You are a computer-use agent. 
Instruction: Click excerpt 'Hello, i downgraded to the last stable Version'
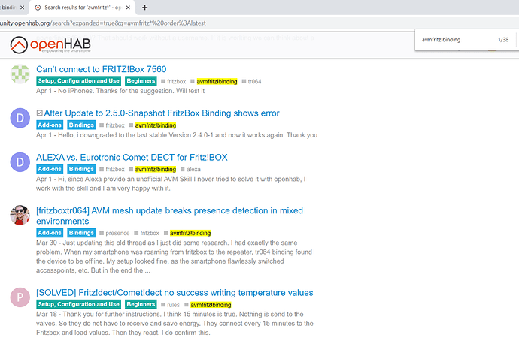(177, 135)
